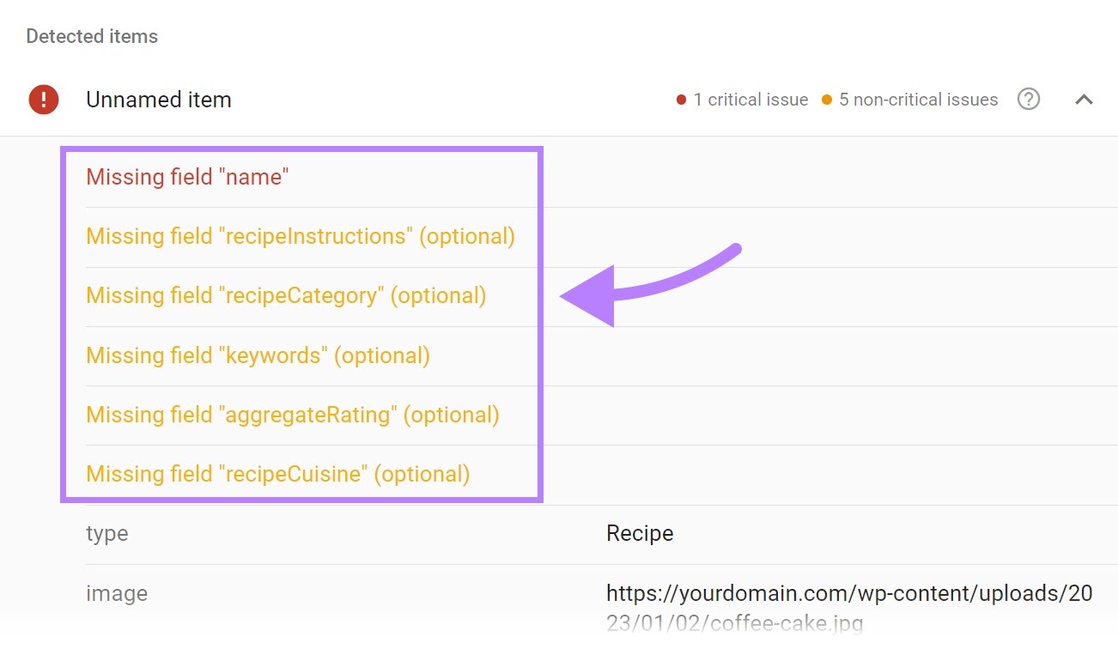This screenshot has width=1118, height=649.
Task: Collapse the Unnamed item chevron
Action: 1085,100
